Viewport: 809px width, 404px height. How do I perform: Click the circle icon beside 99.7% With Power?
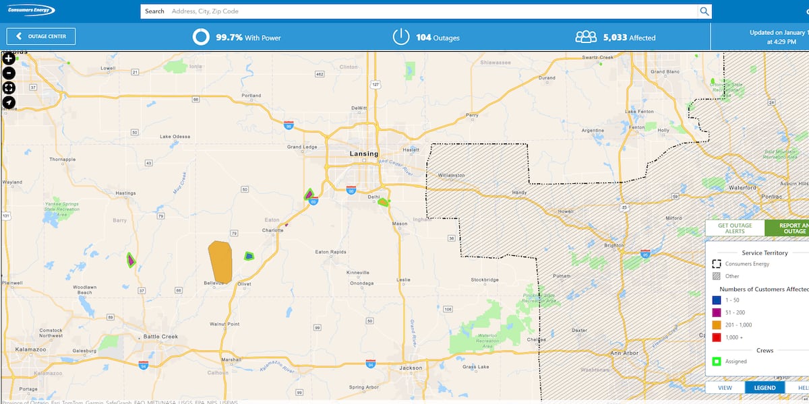(201, 37)
